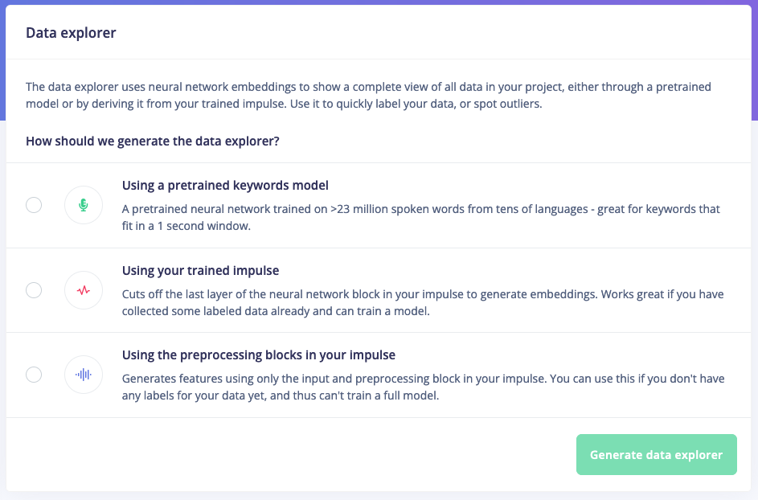Click the Generate data explorer button

(656, 454)
